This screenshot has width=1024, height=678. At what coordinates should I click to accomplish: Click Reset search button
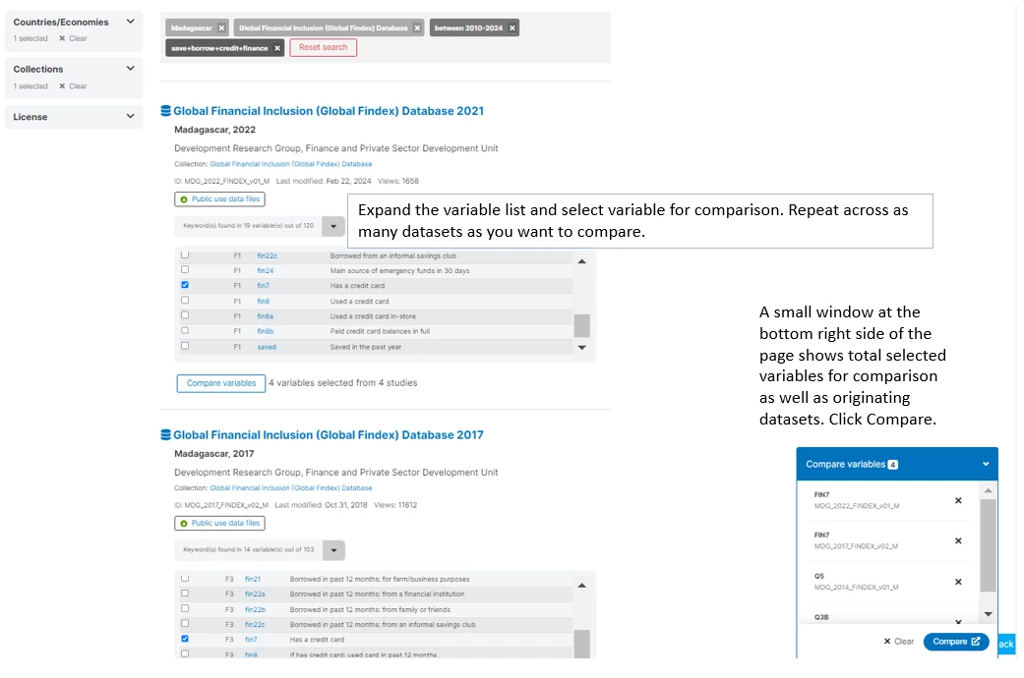click(x=324, y=47)
